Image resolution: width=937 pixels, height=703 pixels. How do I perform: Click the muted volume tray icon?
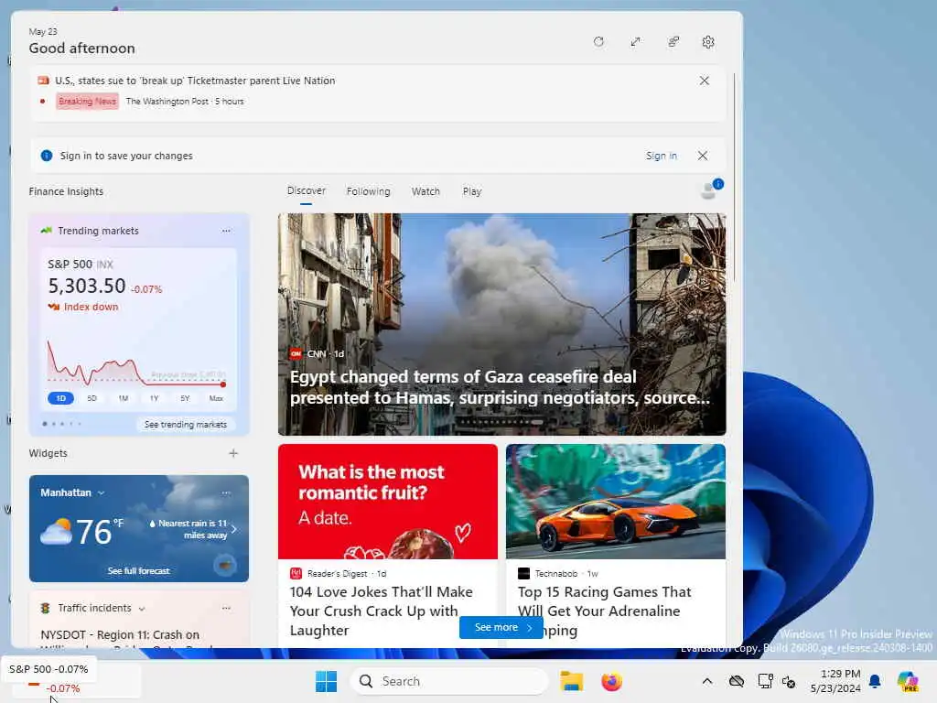[x=789, y=681]
